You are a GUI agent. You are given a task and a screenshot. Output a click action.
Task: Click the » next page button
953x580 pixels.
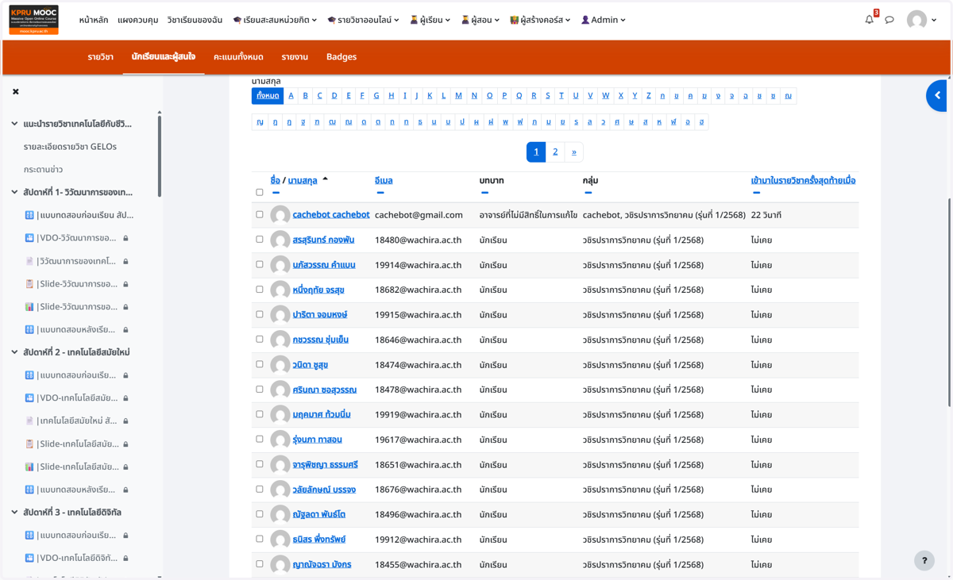[x=574, y=152]
